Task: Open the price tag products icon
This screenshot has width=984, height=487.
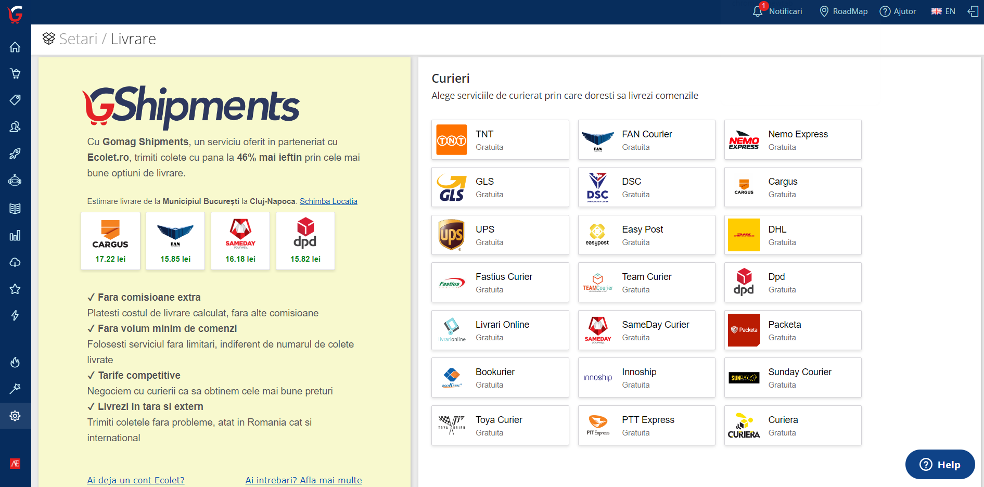Action: pos(15,100)
